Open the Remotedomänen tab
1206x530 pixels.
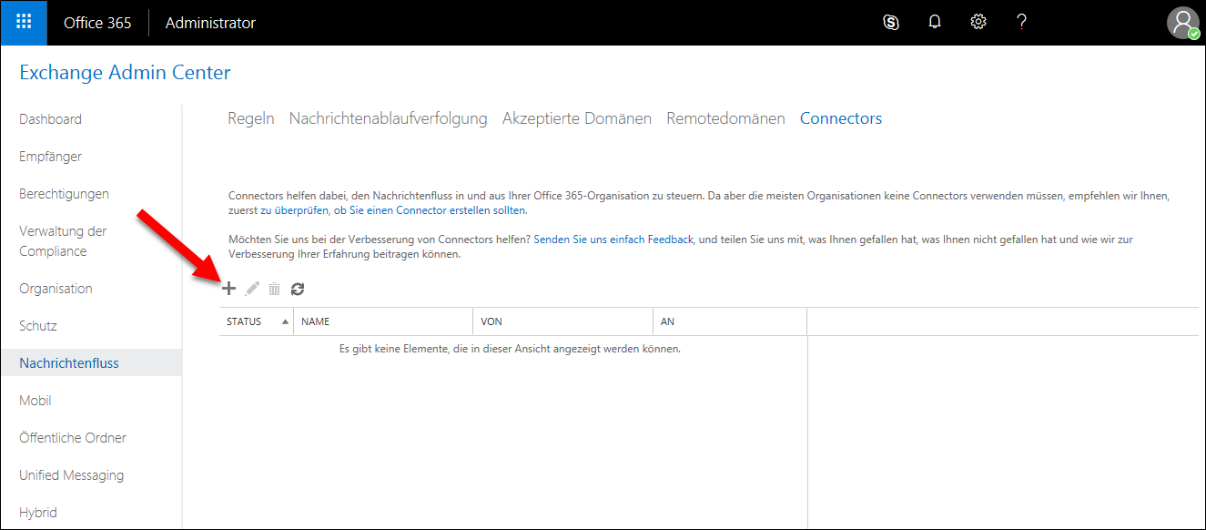[725, 117]
